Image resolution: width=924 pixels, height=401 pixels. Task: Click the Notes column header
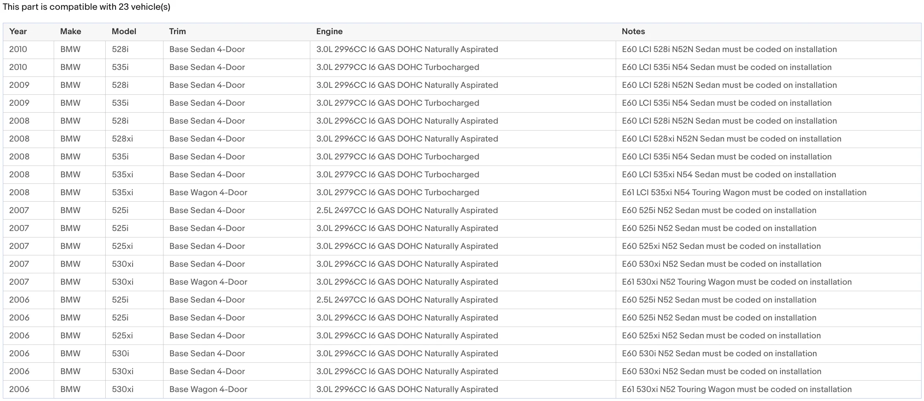pos(633,31)
